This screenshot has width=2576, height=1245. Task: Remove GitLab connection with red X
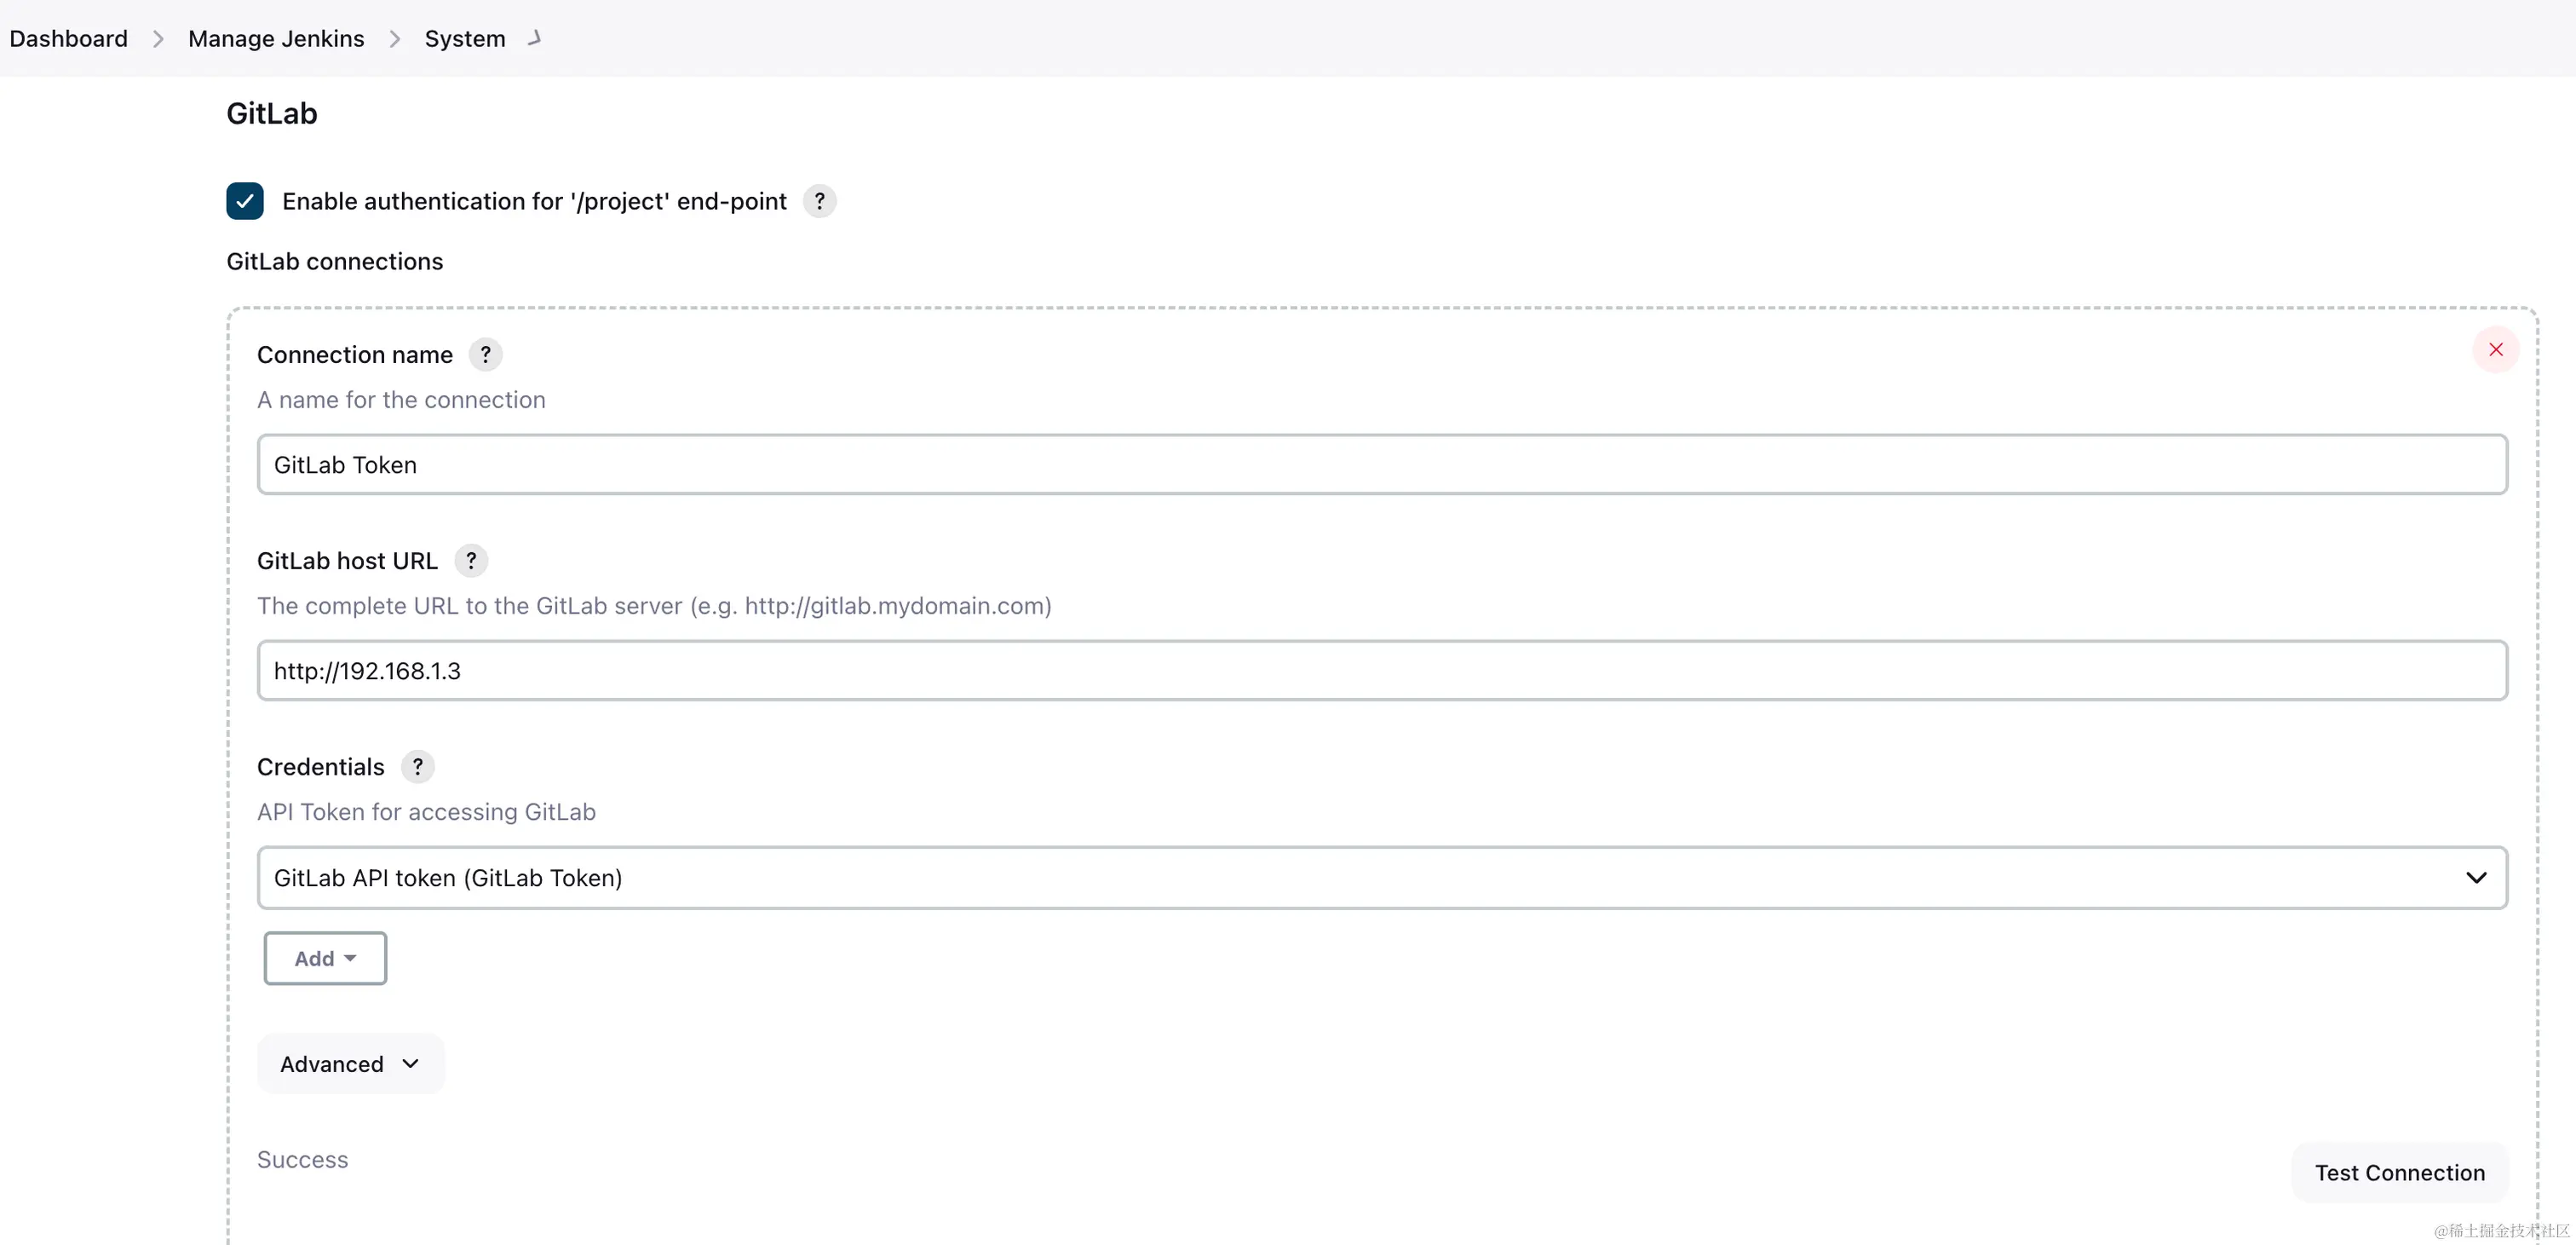[x=2495, y=350]
